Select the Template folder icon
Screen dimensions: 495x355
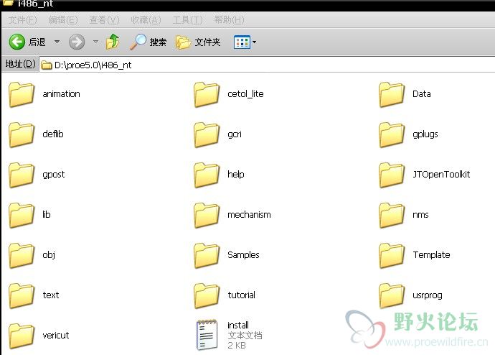[x=392, y=255]
